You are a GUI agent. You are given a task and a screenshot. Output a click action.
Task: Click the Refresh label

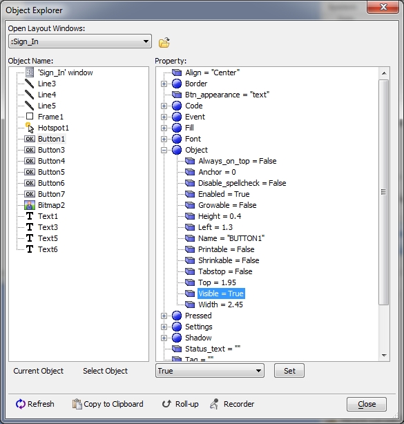pos(41,404)
